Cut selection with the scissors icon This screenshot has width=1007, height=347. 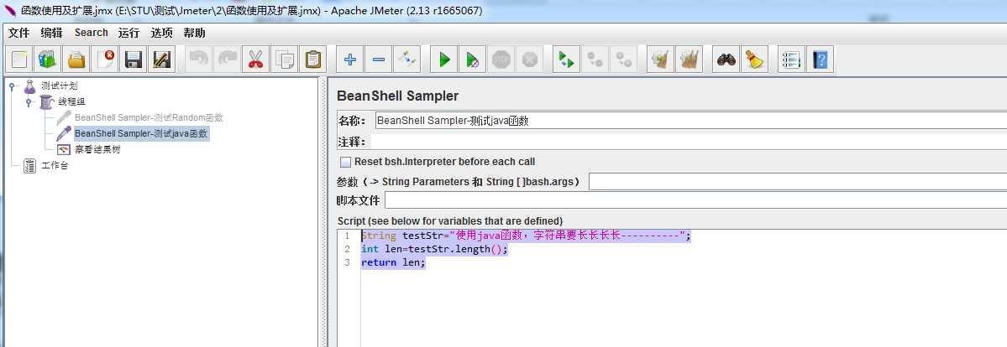tap(255, 60)
